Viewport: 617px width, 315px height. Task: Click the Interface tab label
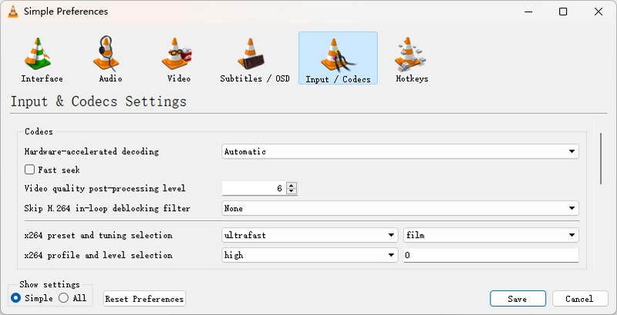click(42, 79)
